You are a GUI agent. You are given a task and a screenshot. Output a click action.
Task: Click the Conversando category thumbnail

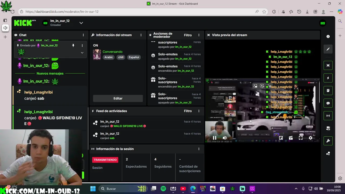coord(97,54)
